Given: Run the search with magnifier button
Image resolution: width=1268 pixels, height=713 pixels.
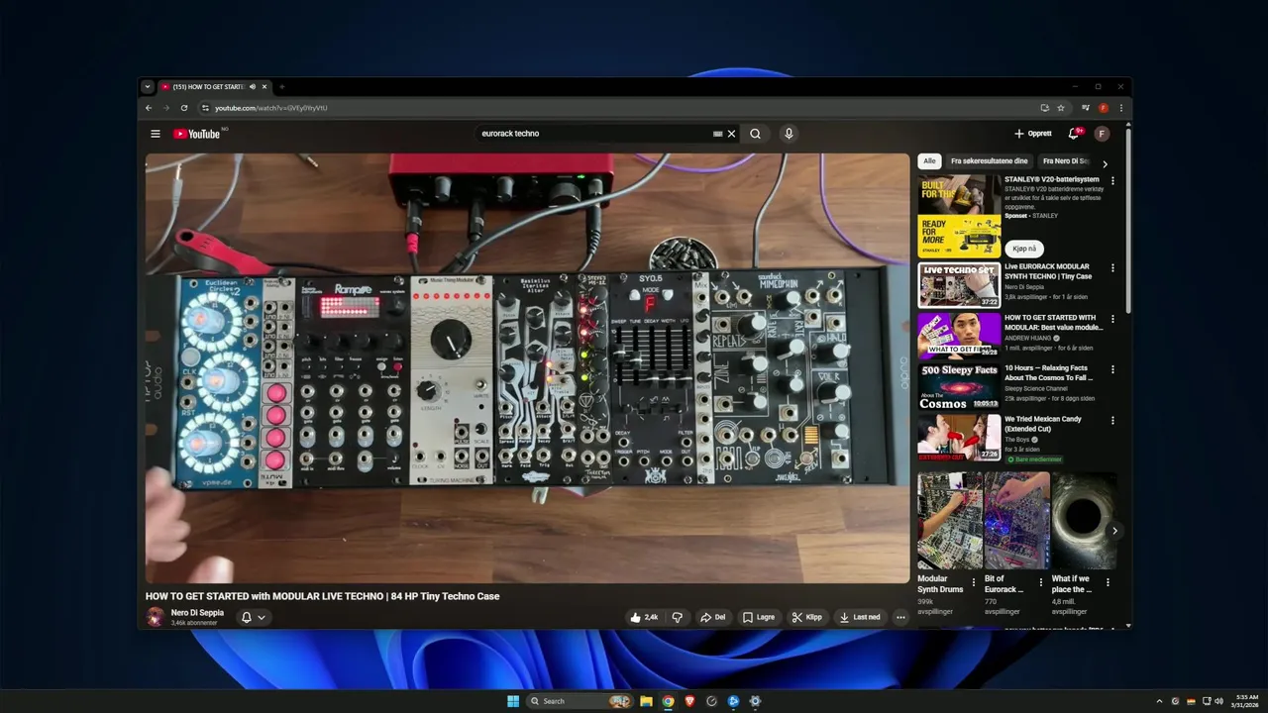Looking at the screenshot, I should click(755, 134).
